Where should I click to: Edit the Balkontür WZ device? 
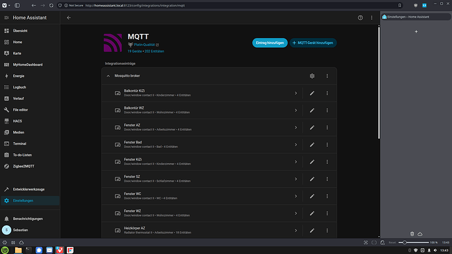coord(312,110)
